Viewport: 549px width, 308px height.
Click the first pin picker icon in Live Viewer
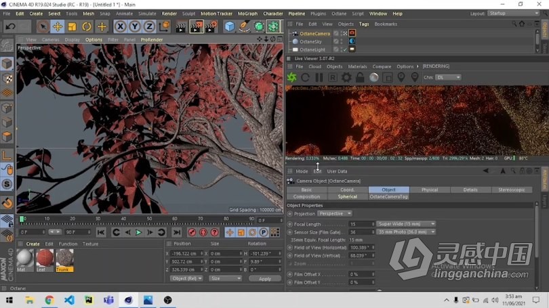pos(401,77)
